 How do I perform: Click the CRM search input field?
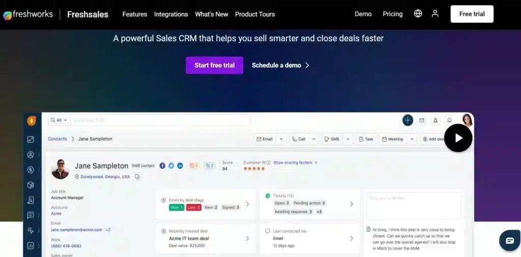pyautogui.click(x=160, y=120)
